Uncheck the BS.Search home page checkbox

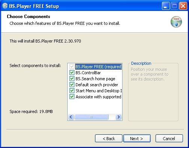[x=72, y=79]
